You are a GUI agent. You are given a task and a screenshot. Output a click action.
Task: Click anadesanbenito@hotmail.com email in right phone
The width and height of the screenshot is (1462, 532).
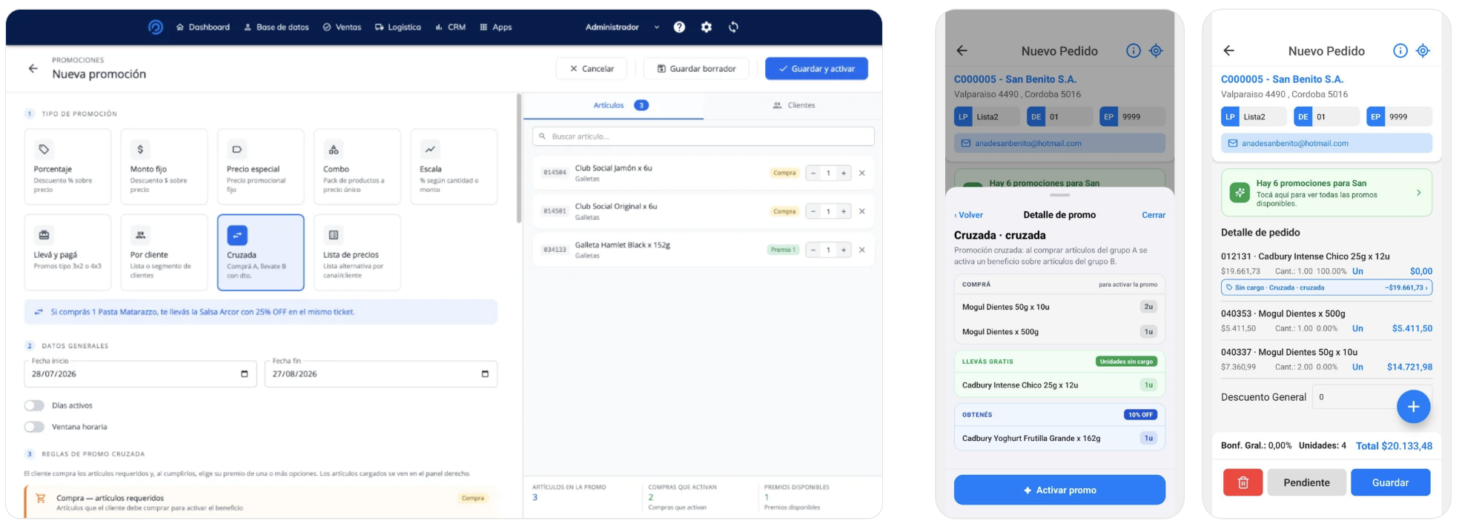point(1326,143)
